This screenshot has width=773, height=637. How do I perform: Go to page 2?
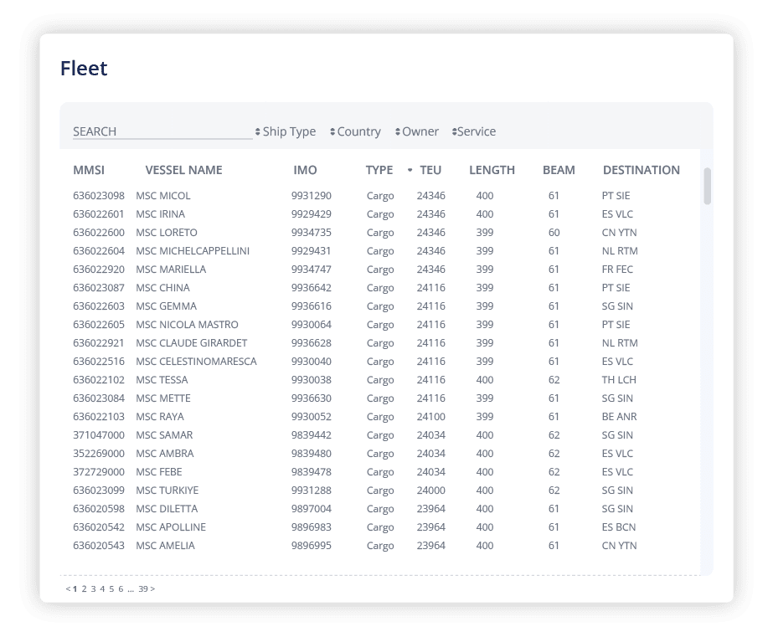pyautogui.click(x=85, y=588)
